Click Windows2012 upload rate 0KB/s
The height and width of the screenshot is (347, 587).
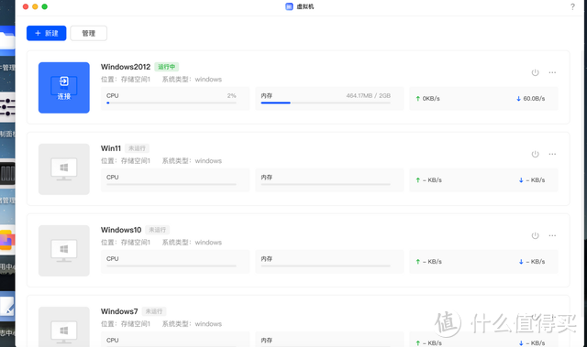tap(427, 99)
